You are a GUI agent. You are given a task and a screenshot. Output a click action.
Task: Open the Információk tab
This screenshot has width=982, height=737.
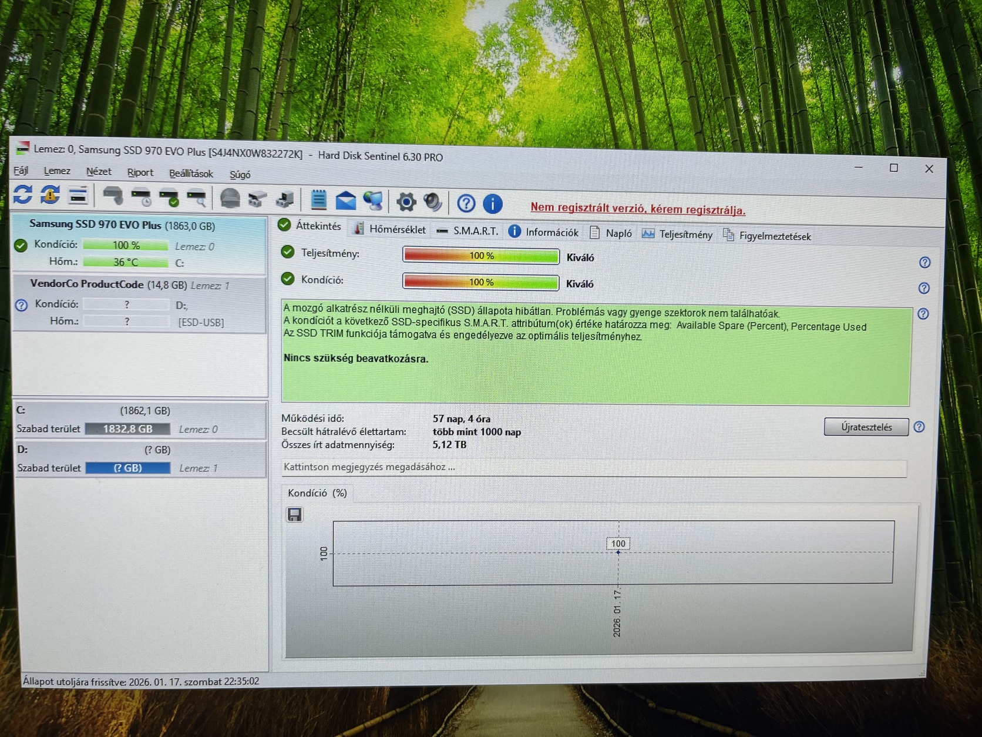click(x=543, y=232)
